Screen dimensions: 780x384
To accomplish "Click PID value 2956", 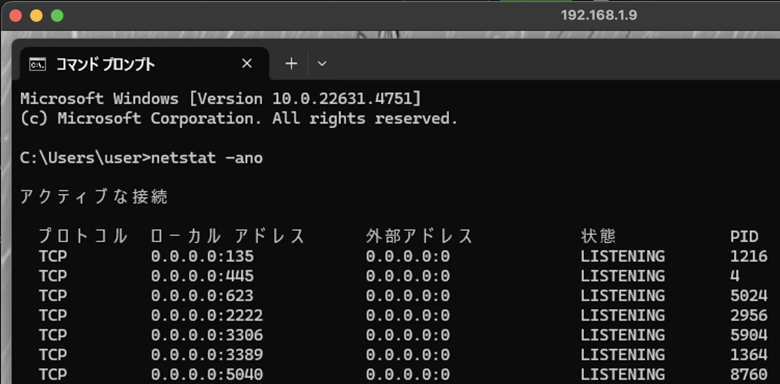I will 749,316.
